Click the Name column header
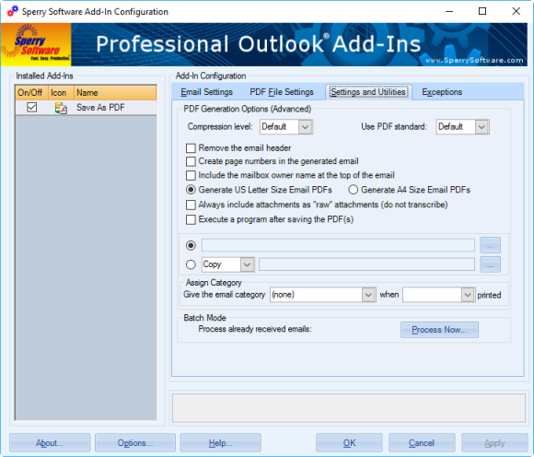The image size is (534, 457). [x=115, y=93]
